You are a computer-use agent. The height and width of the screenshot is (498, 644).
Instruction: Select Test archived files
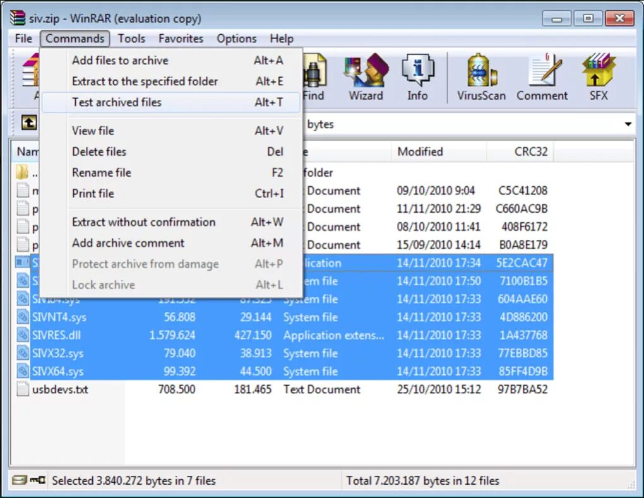tap(171, 102)
